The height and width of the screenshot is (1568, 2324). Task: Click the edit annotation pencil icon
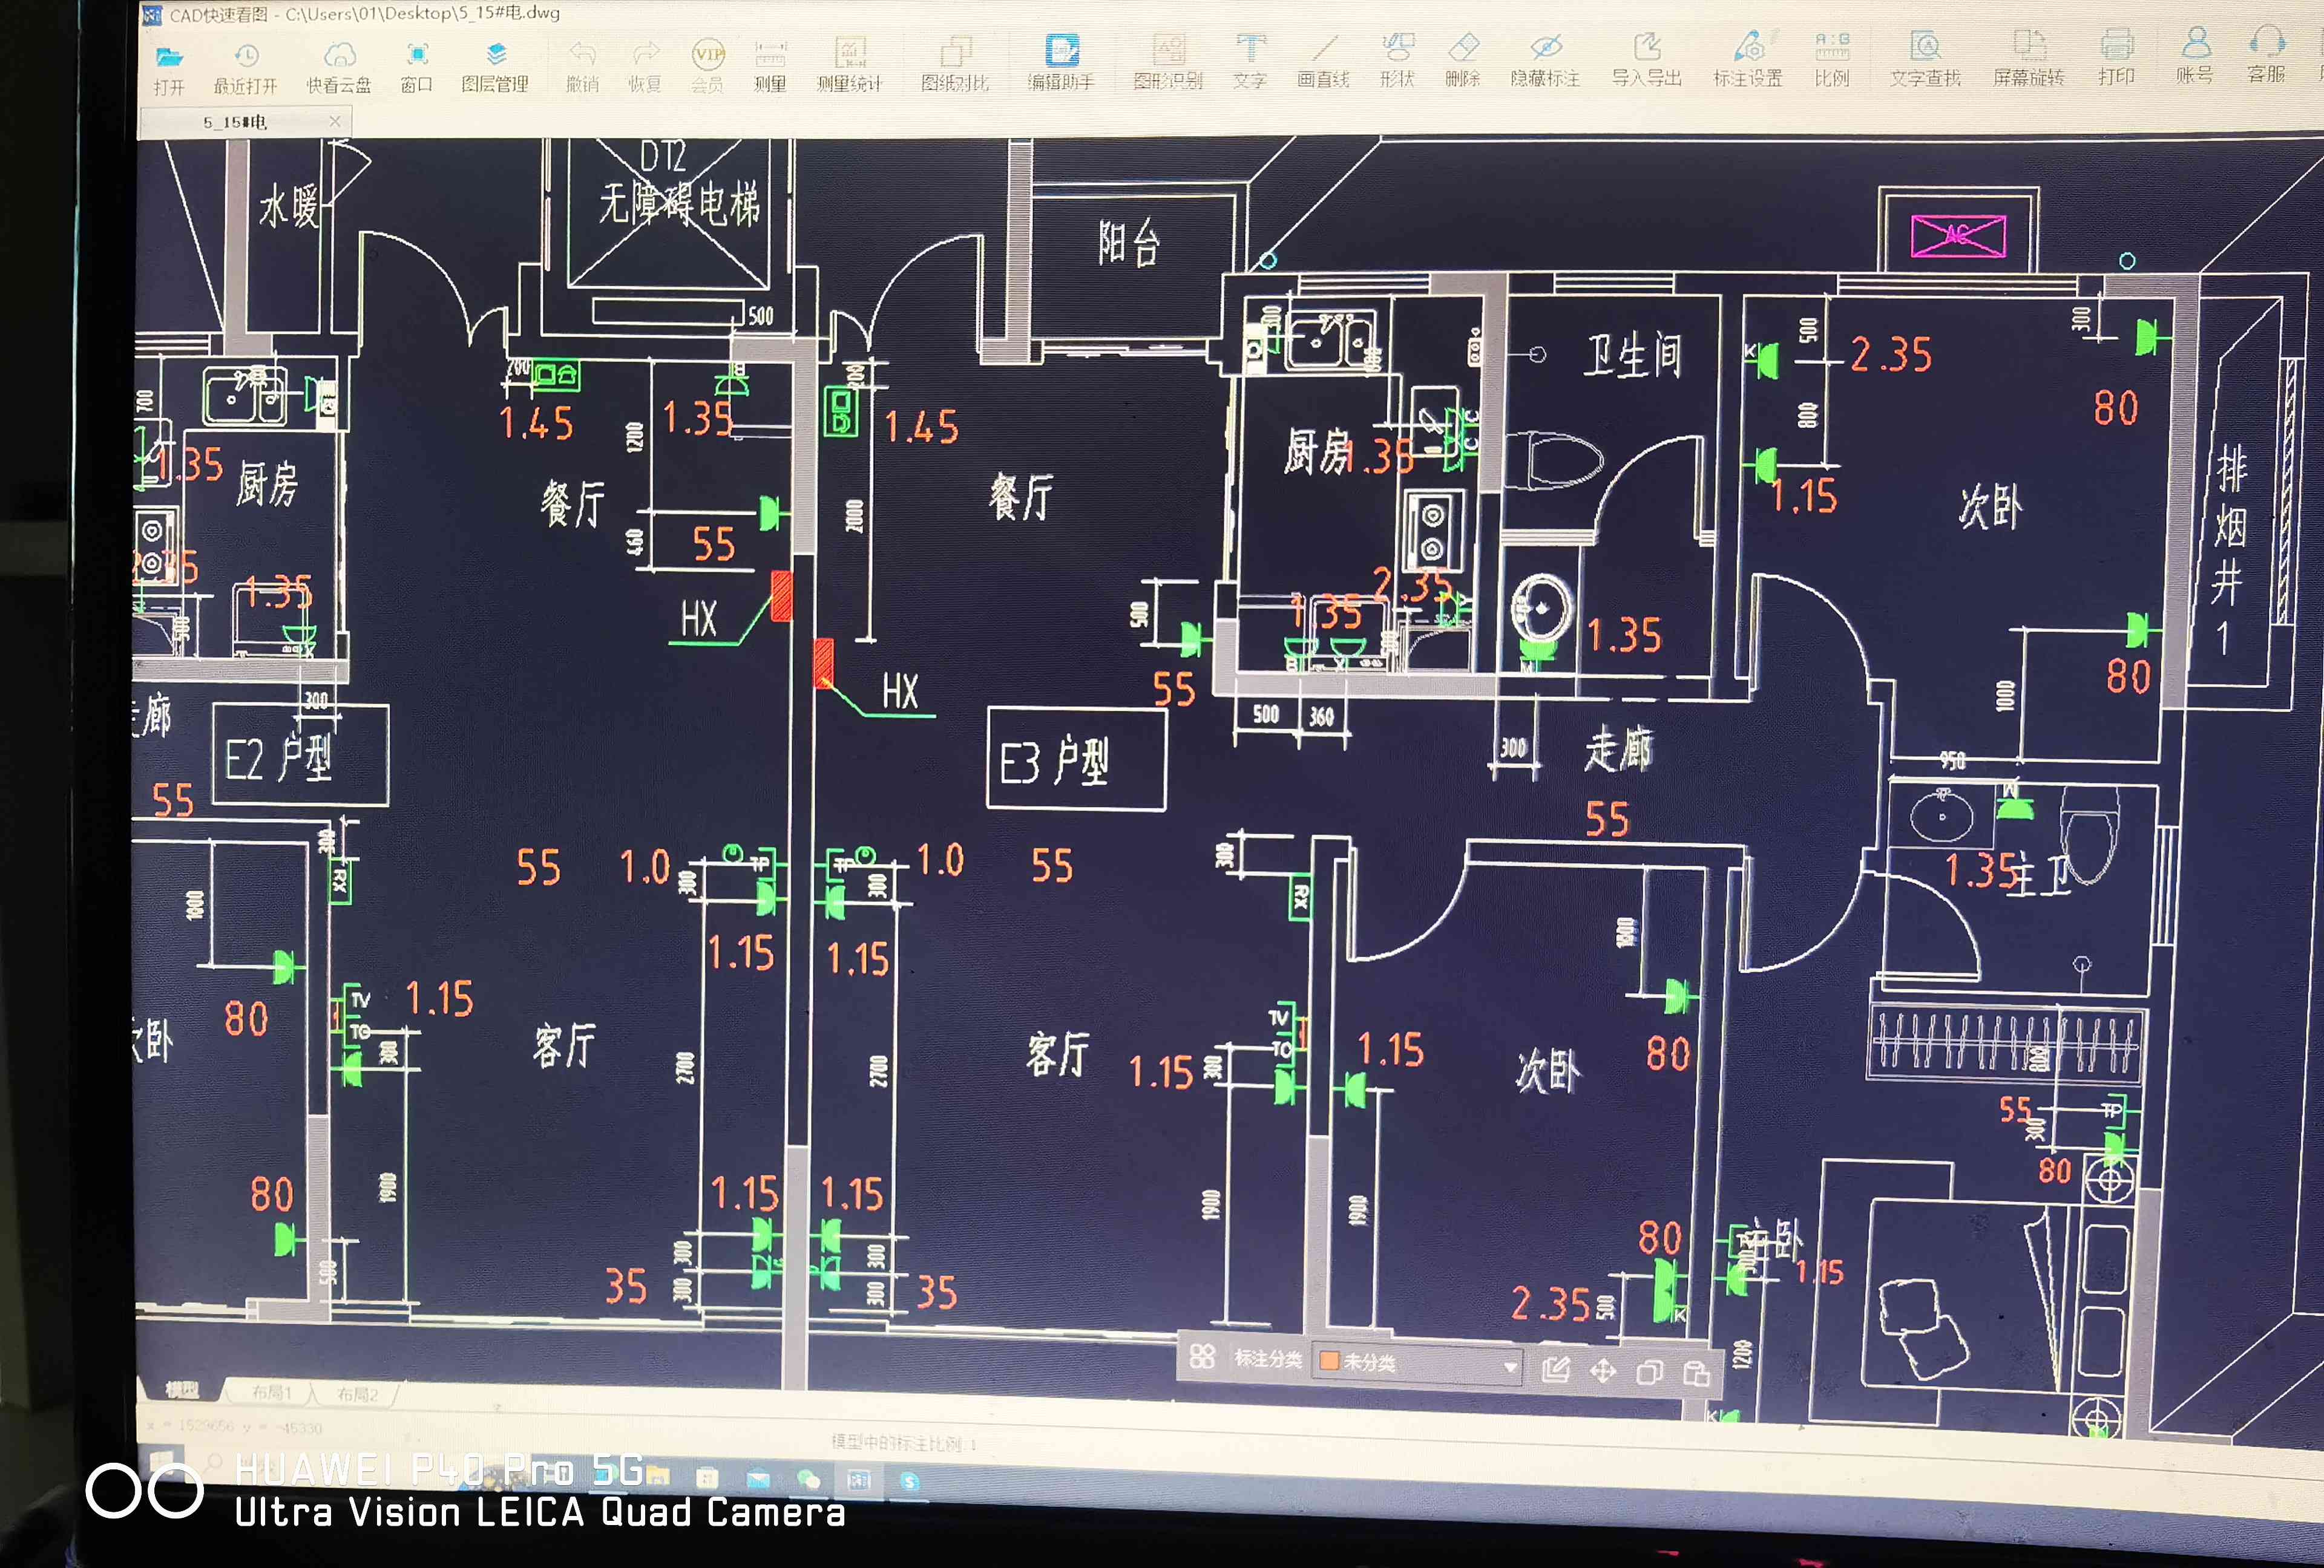click(x=1555, y=1369)
